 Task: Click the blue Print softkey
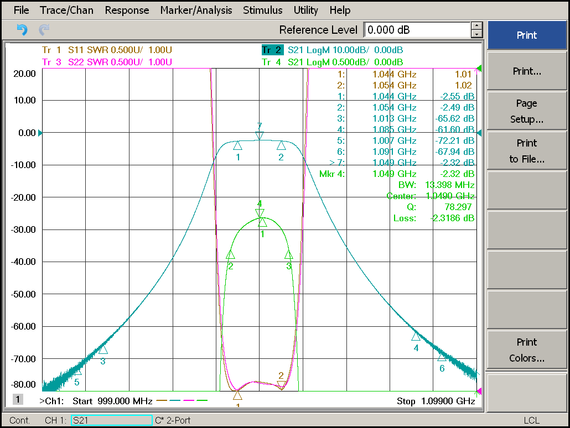coord(527,35)
